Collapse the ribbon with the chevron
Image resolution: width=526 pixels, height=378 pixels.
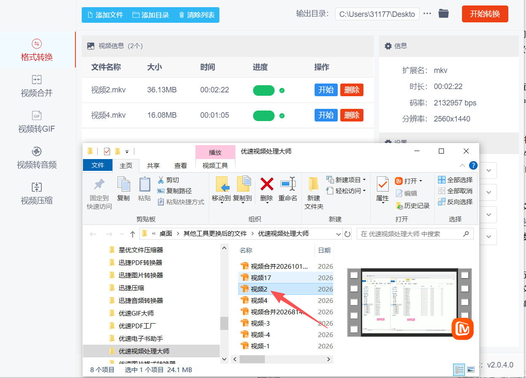point(462,166)
